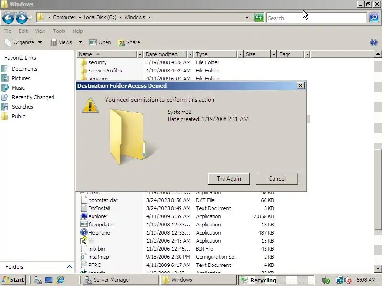
Task: Click Computer in the address breadcrumb
Action: tap(64, 17)
